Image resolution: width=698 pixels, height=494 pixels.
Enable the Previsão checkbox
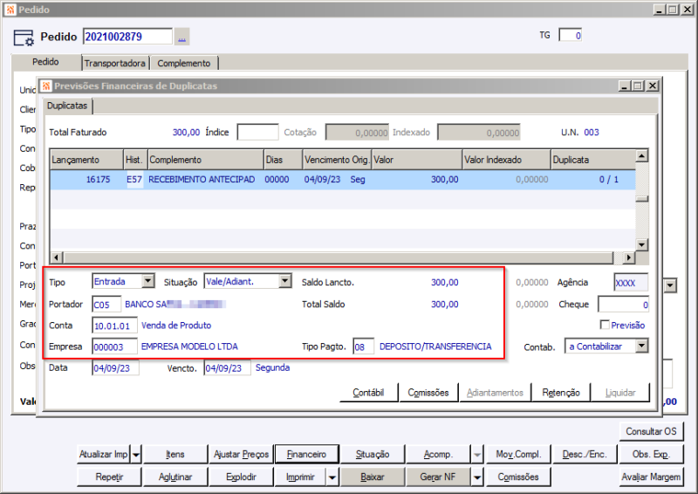pos(605,325)
